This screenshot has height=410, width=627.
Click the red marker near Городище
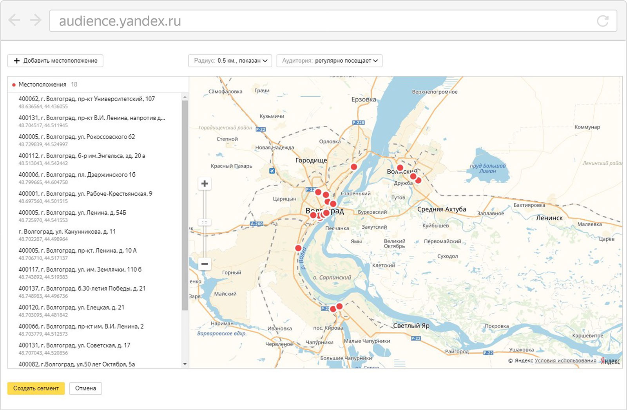click(354, 167)
